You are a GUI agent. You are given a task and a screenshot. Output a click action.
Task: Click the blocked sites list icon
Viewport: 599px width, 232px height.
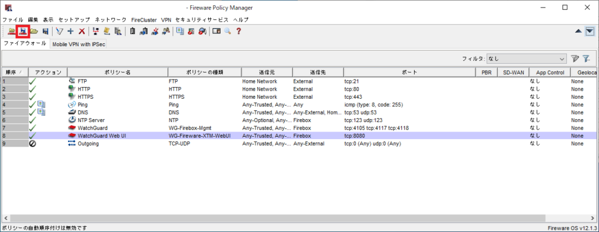point(191,32)
